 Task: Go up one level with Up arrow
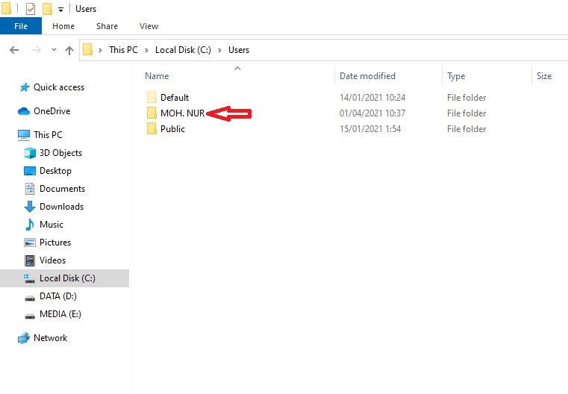(x=69, y=50)
